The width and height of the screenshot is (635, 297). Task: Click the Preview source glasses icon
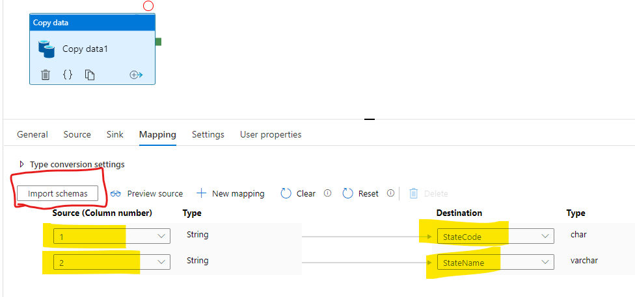coord(116,193)
